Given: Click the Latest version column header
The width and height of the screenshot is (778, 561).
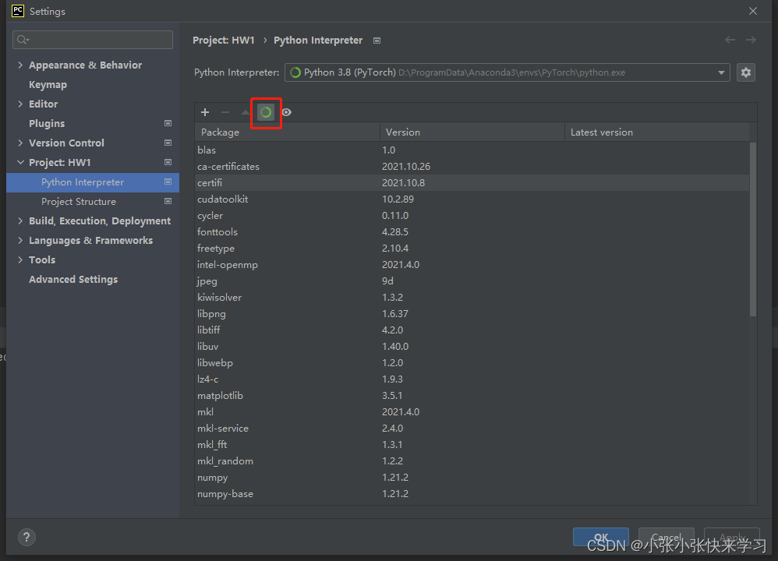Looking at the screenshot, I should coord(657,132).
